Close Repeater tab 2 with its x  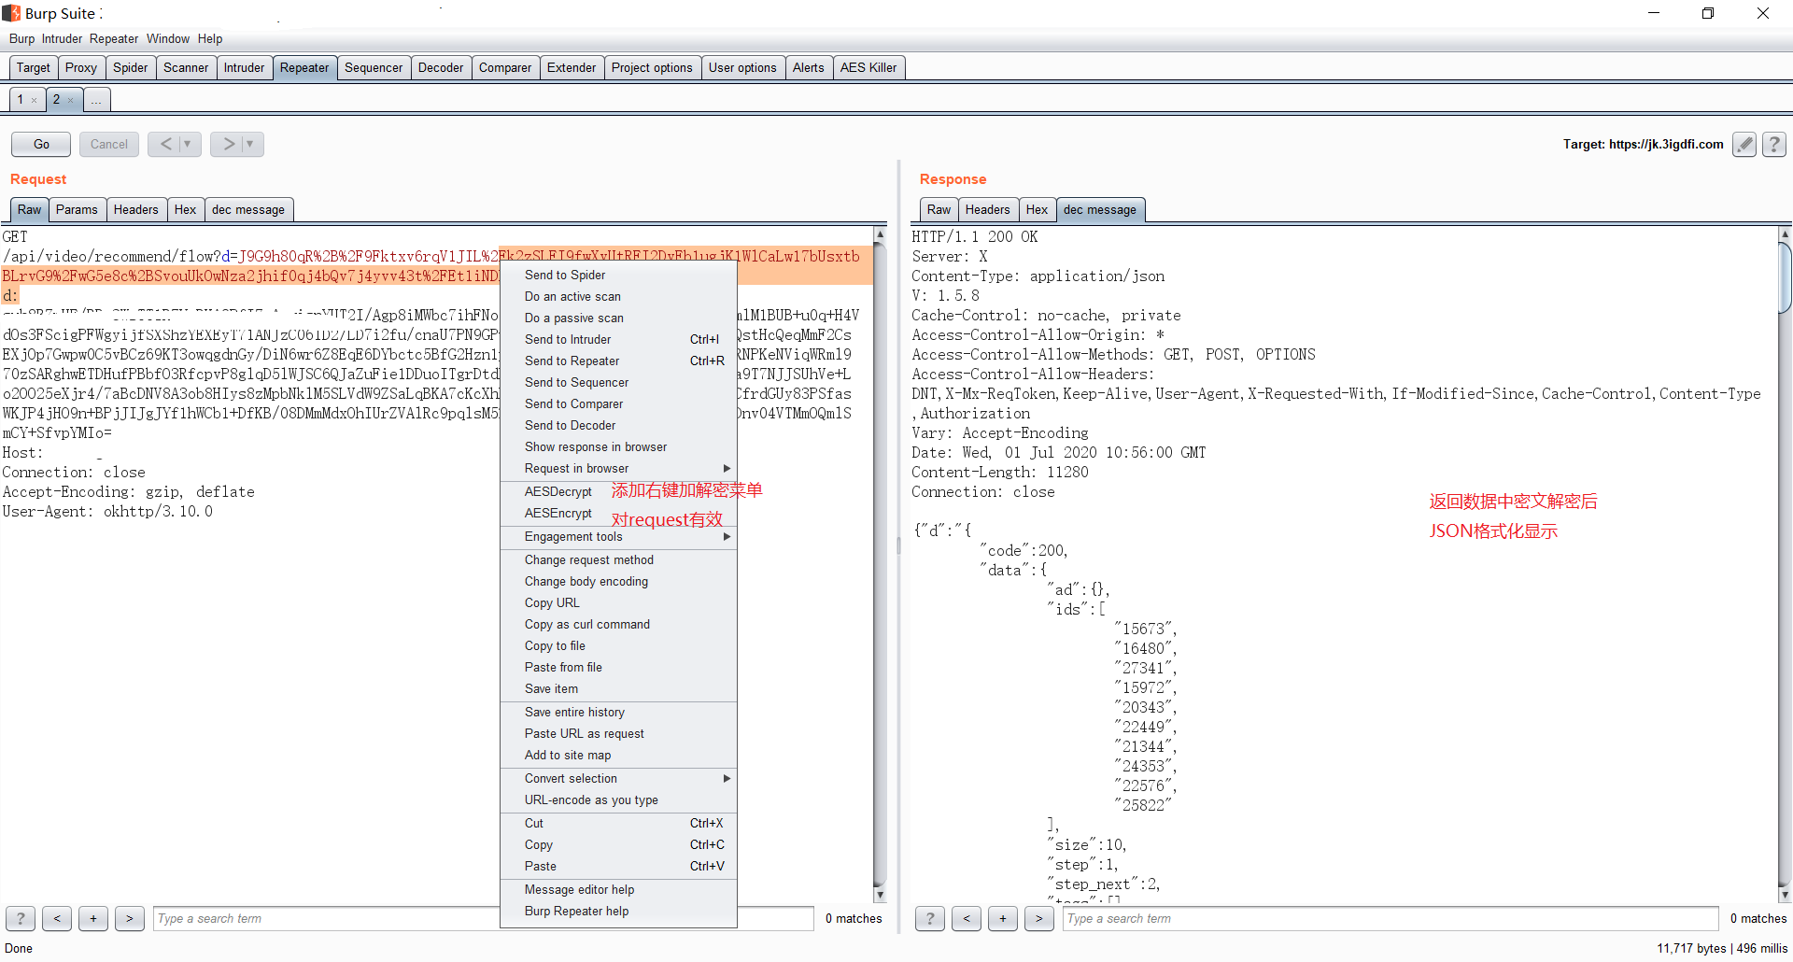click(x=71, y=100)
